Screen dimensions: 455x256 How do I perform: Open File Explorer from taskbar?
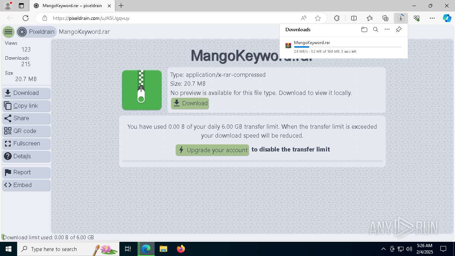tap(163, 249)
